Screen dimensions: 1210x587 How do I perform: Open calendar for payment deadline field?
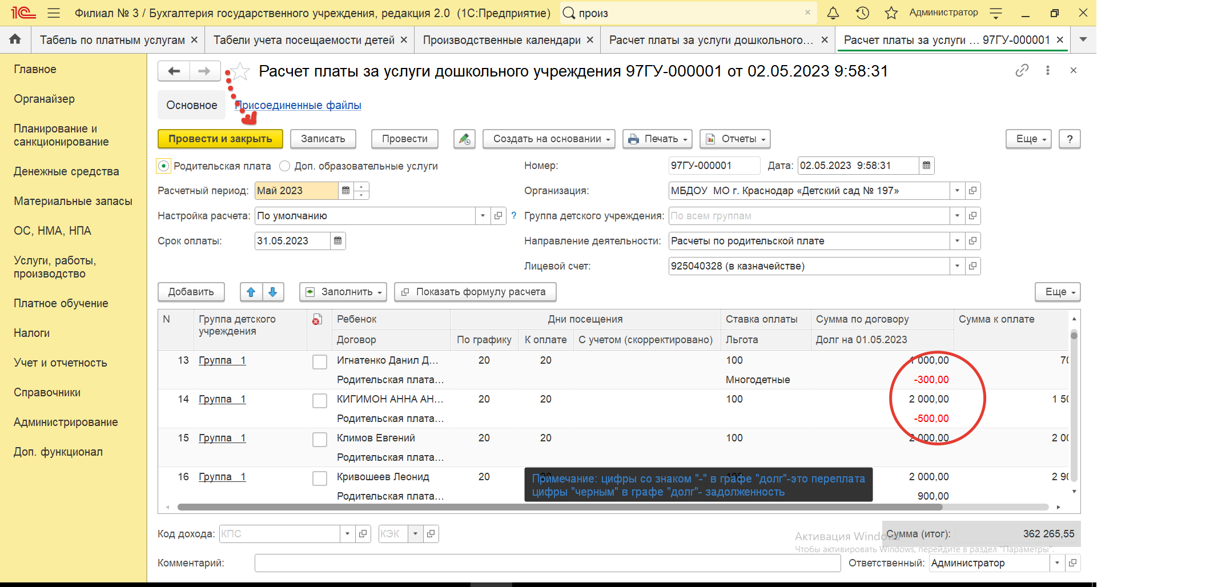tap(338, 241)
